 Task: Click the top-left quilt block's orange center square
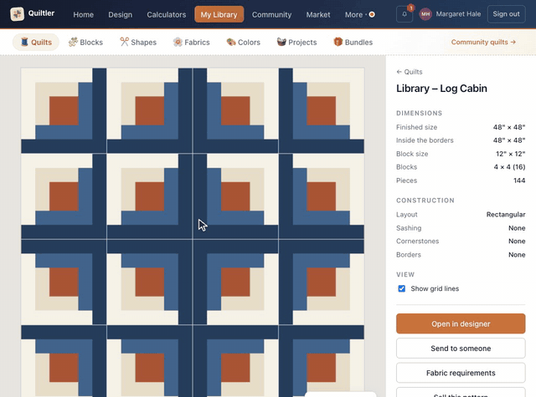click(64, 111)
